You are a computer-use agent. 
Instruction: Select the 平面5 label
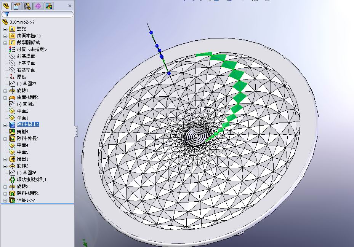[22, 152]
